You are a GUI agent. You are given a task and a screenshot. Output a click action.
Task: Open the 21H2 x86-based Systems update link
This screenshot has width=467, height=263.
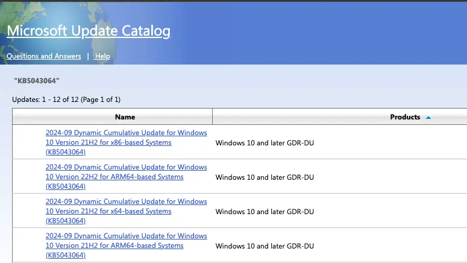pyautogui.click(x=126, y=142)
